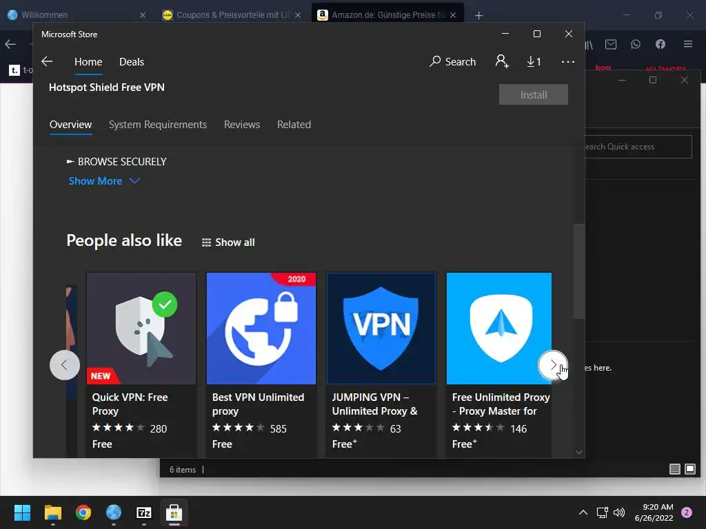The width and height of the screenshot is (706, 529).
Task: Open the browser library icon
Action: (x=589, y=44)
